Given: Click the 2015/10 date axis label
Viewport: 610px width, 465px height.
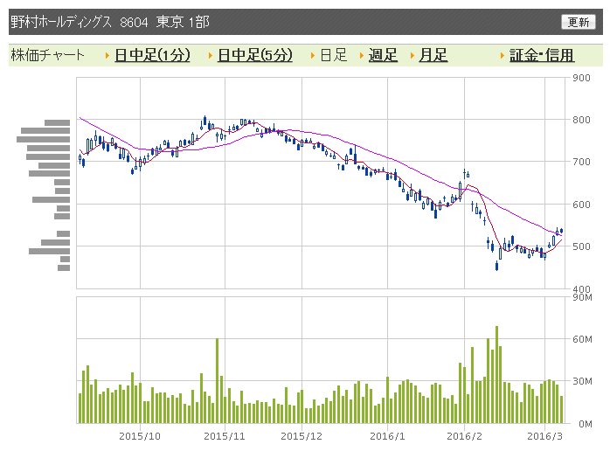Looking at the screenshot, I should click(140, 436).
